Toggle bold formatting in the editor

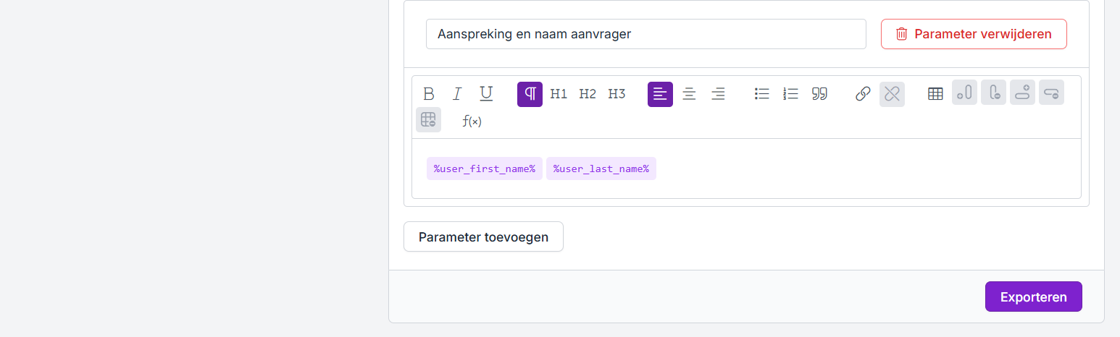coord(428,94)
